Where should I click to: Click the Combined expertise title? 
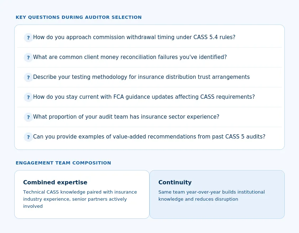coord(55,182)
